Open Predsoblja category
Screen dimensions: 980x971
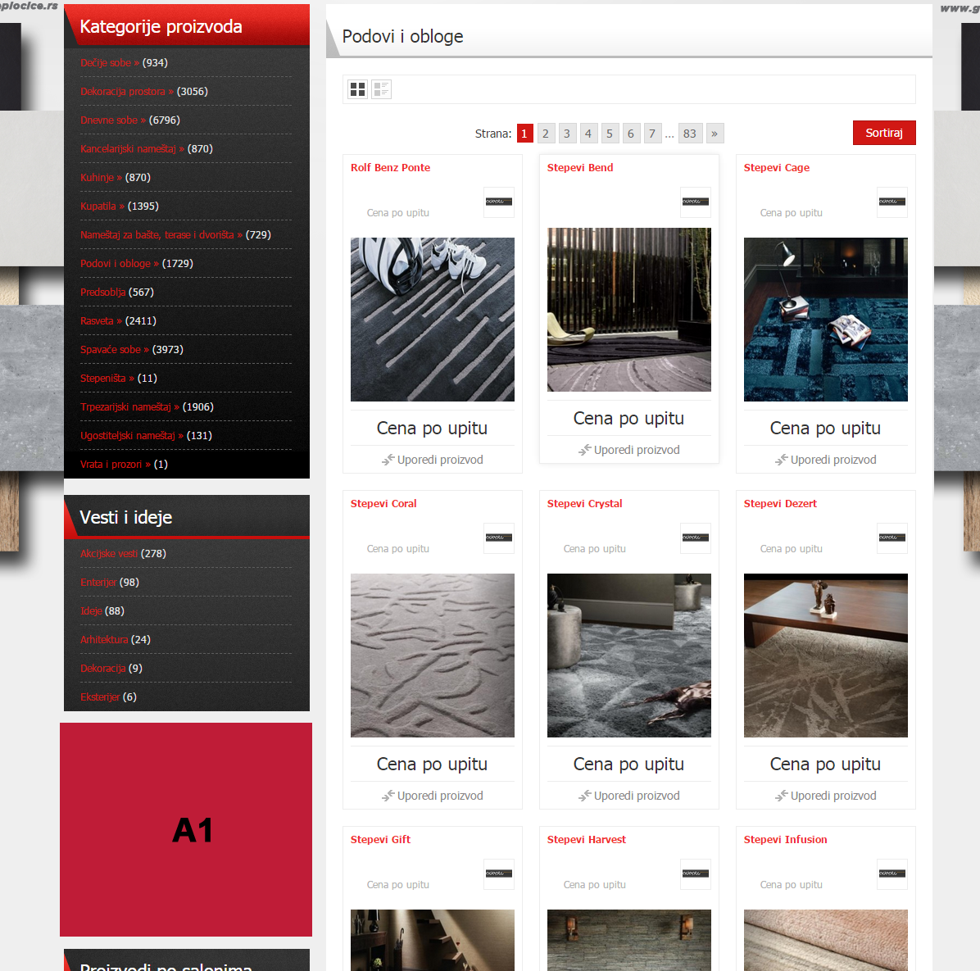tap(103, 293)
